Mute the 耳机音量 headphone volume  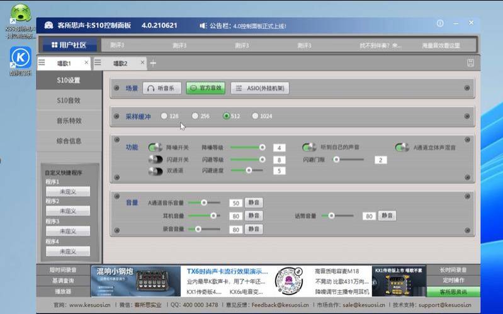pyautogui.click(x=254, y=216)
